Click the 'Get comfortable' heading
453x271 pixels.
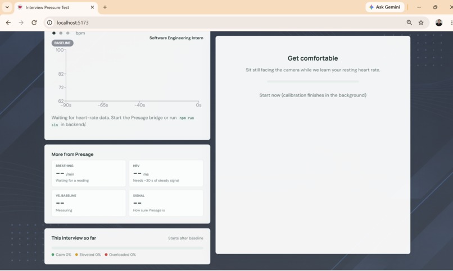click(312, 58)
